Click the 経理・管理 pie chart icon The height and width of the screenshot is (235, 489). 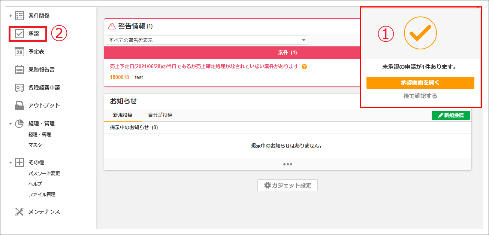click(x=20, y=123)
